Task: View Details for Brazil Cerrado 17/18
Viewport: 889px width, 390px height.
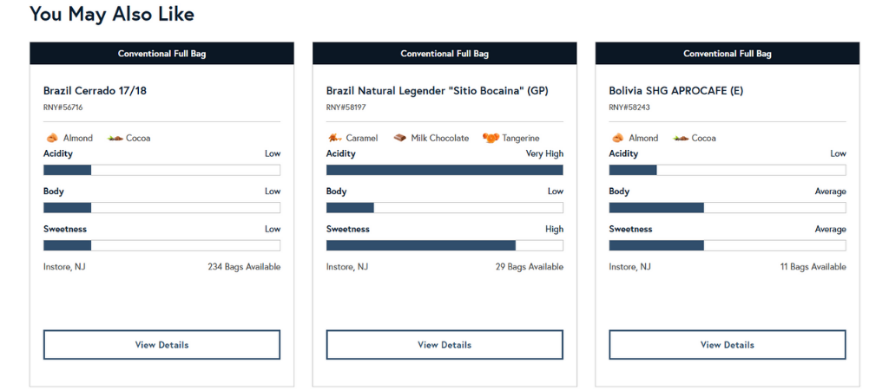Action: click(x=161, y=345)
